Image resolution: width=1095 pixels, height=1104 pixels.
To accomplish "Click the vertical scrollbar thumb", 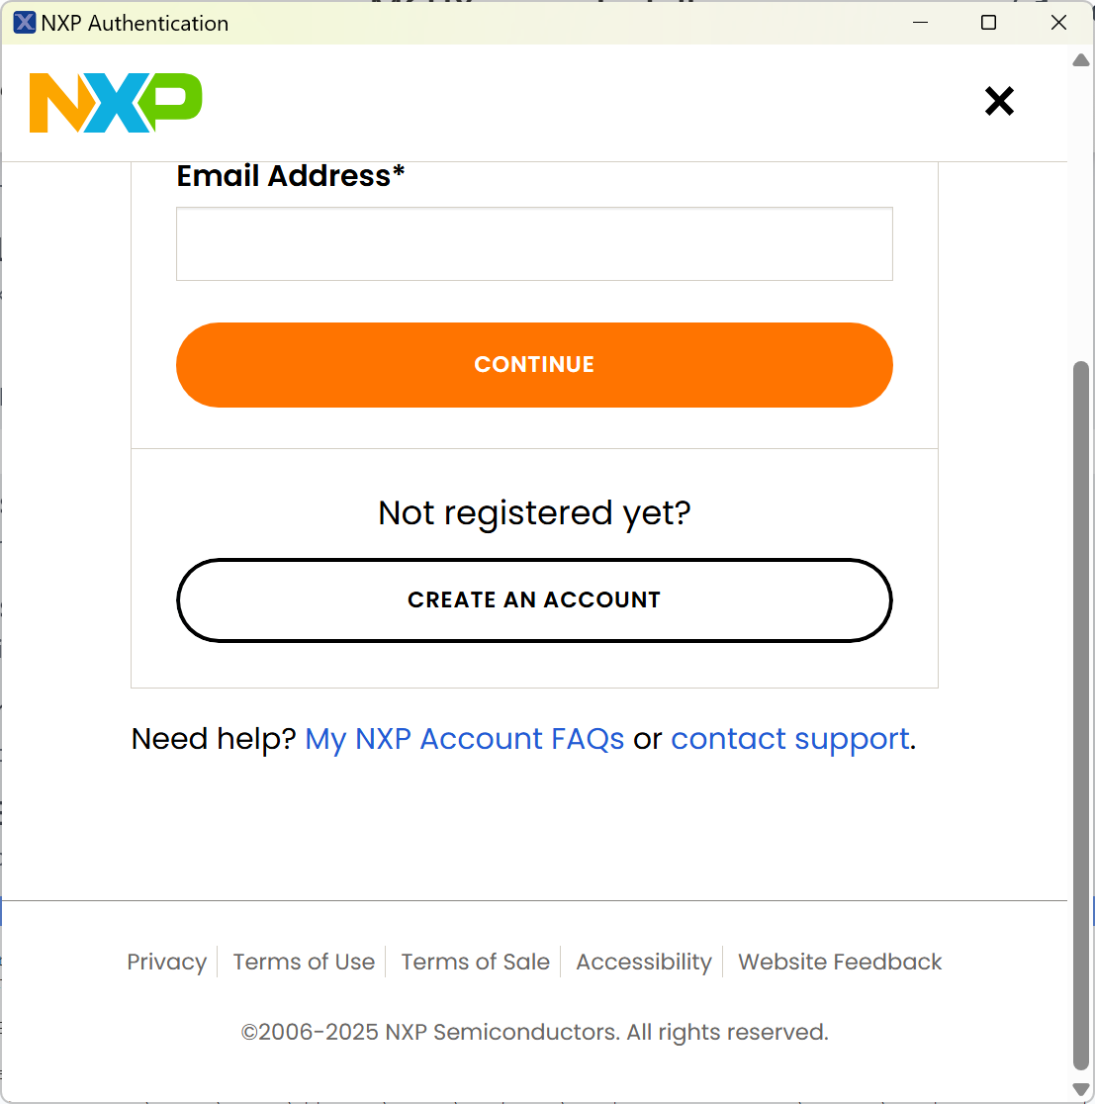I will [1081, 712].
